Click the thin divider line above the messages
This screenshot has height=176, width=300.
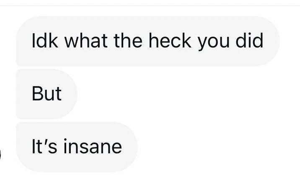[x=150, y=5]
